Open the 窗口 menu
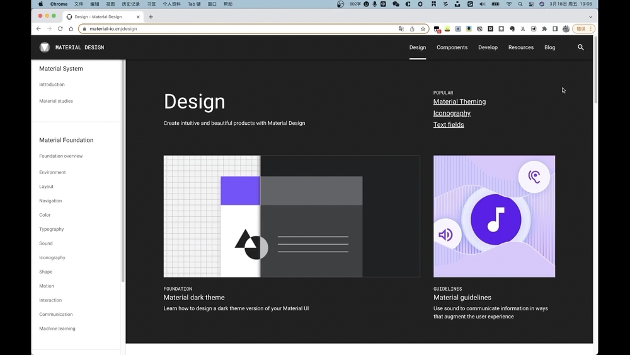Viewport: 630px width, 355px height. pyautogui.click(x=212, y=4)
